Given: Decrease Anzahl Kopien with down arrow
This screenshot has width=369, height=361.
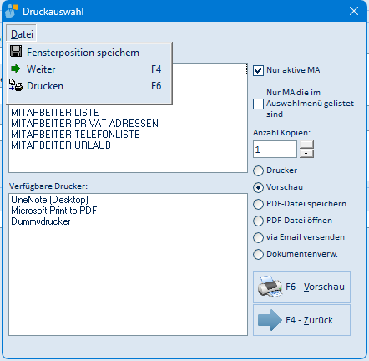Looking at the screenshot, I should tap(306, 154).
